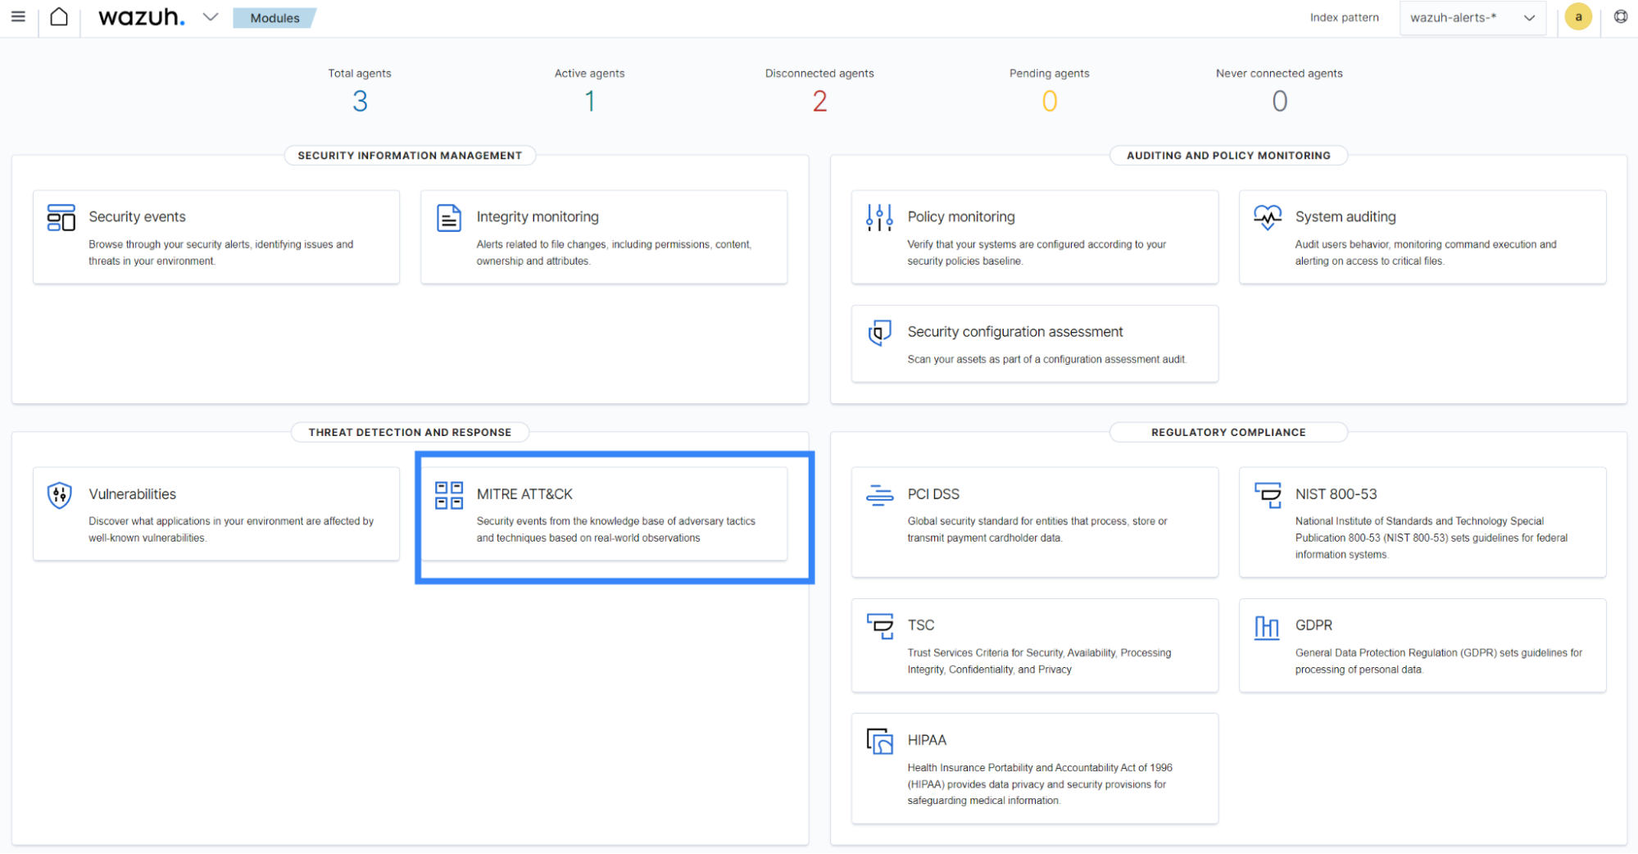Click the GDPR icon
The height and width of the screenshot is (854, 1638).
point(1267,627)
